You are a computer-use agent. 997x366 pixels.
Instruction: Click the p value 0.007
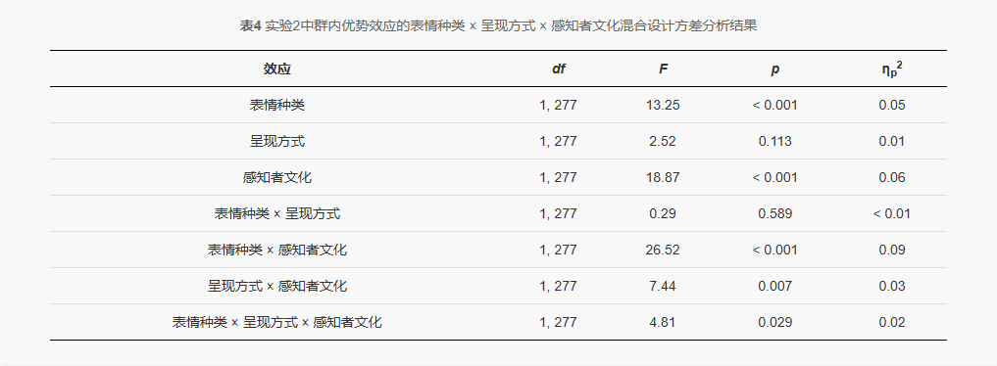click(775, 286)
